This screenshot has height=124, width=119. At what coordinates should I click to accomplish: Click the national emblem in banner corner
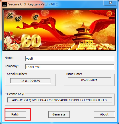(109, 14)
